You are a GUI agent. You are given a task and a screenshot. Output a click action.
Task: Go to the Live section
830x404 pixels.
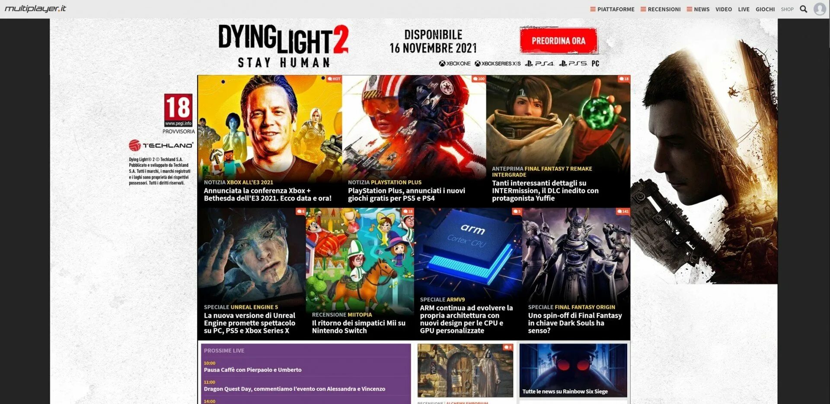pos(744,9)
